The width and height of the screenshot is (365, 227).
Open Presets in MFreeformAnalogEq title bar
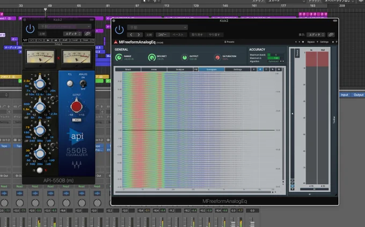229,42
